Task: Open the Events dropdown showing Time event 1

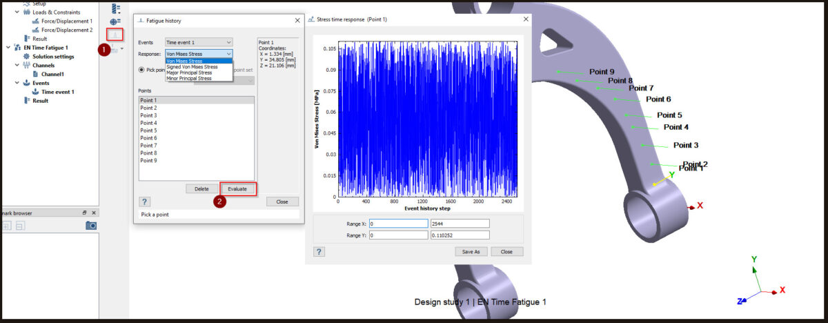Action: [199, 42]
